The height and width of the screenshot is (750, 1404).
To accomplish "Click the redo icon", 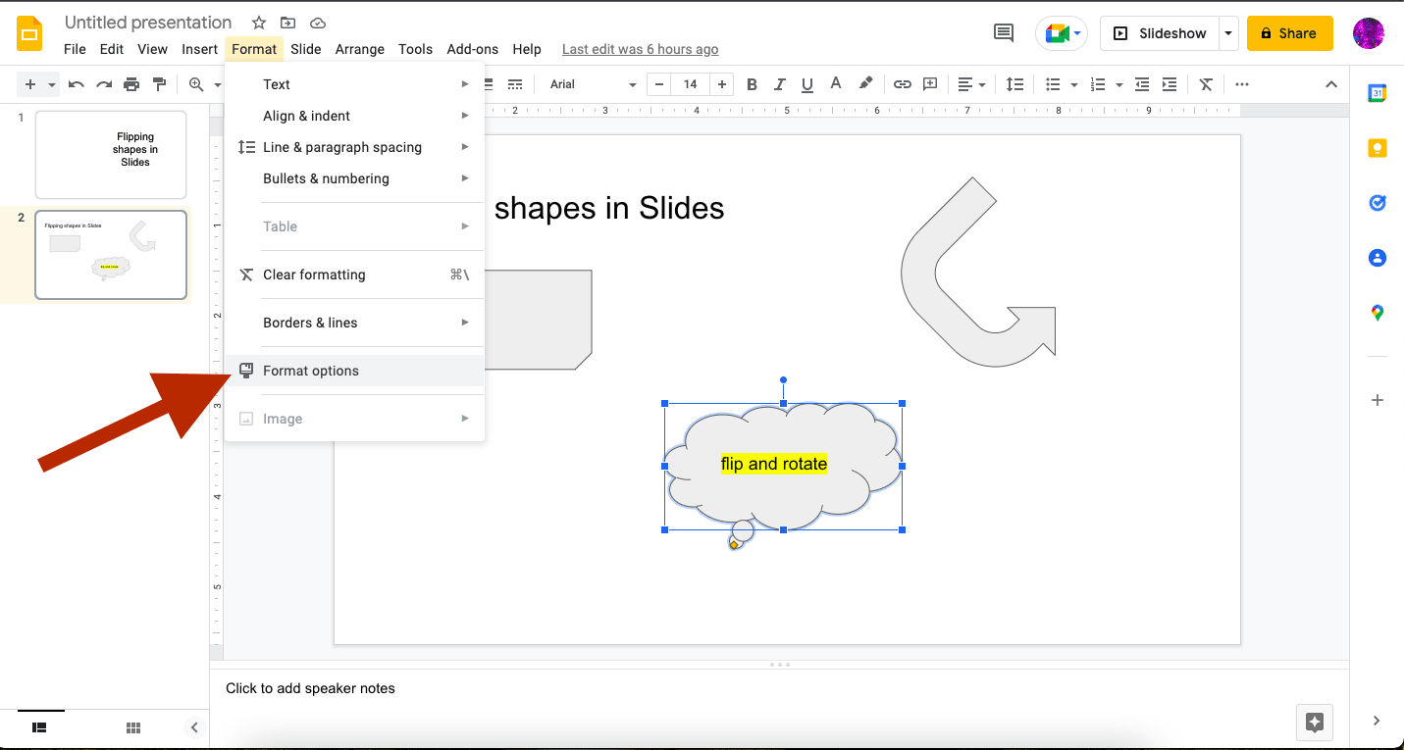I will tap(104, 84).
